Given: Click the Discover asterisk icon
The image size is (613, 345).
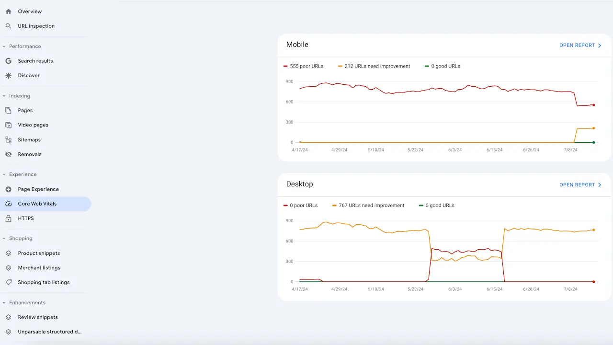Looking at the screenshot, I should point(9,75).
